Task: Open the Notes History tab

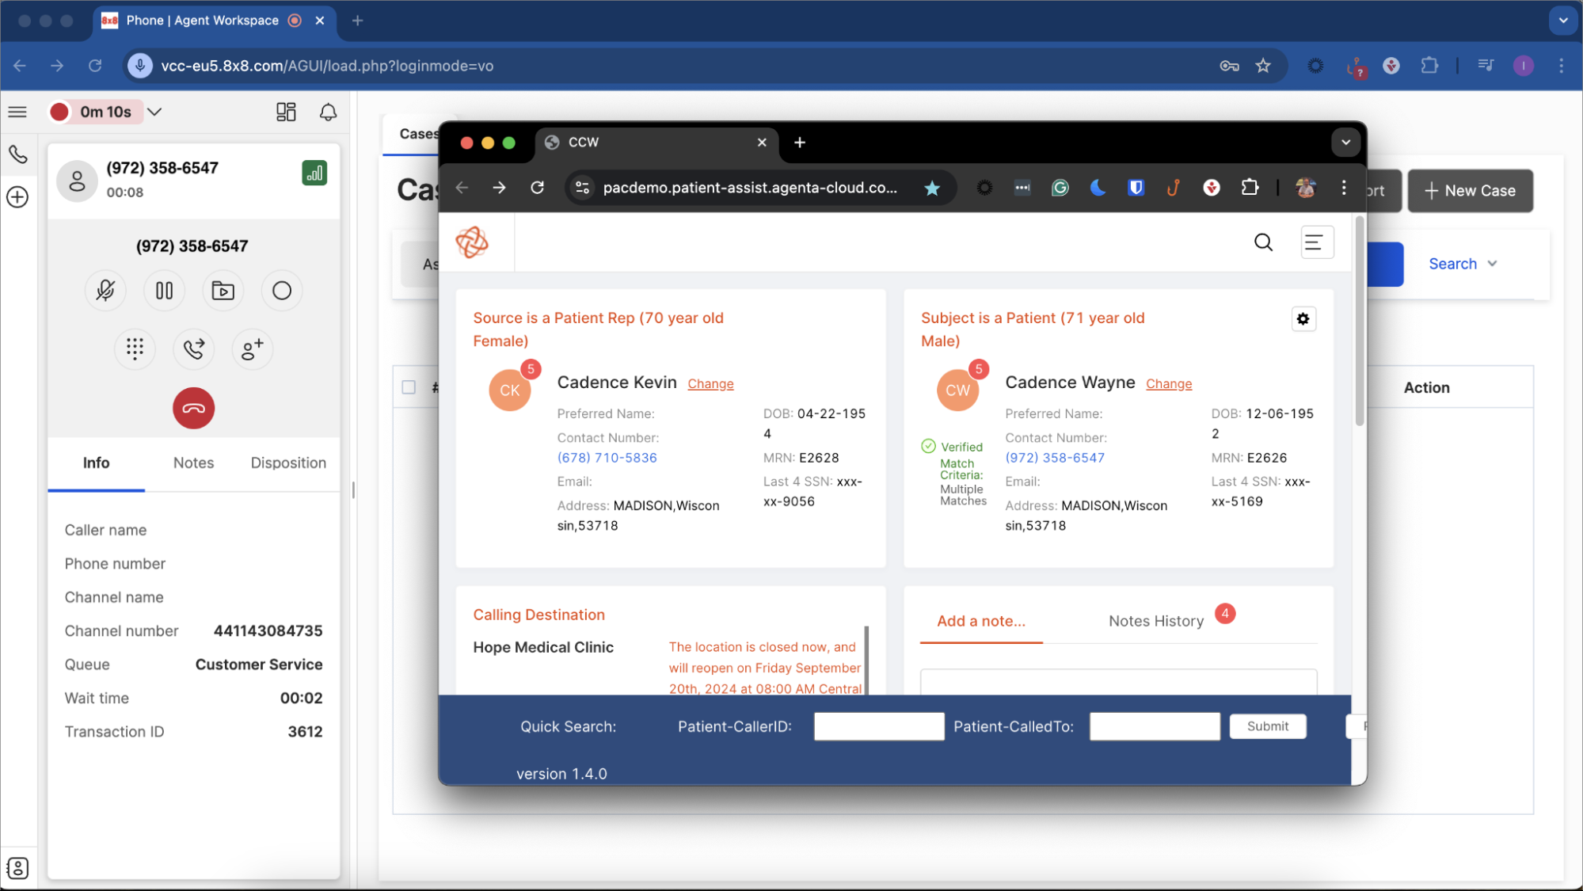Action: point(1156,621)
